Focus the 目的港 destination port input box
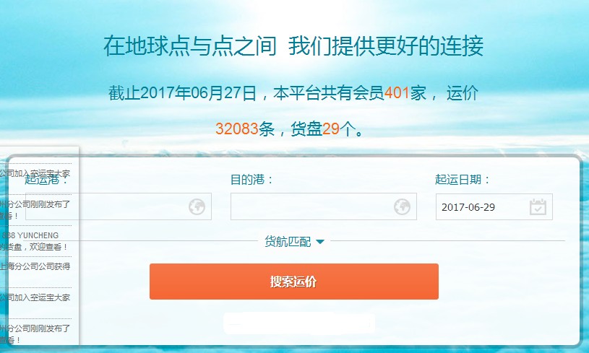Image resolution: width=589 pixels, height=353 pixels. click(324, 206)
